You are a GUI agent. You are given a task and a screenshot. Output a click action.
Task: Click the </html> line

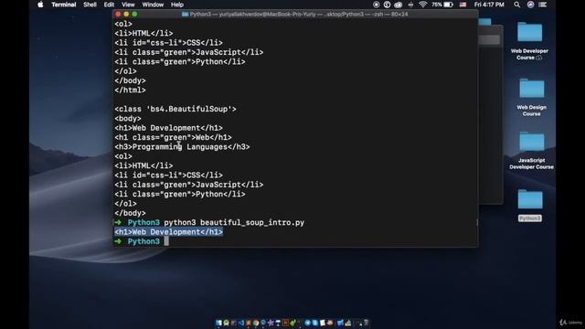click(130, 90)
